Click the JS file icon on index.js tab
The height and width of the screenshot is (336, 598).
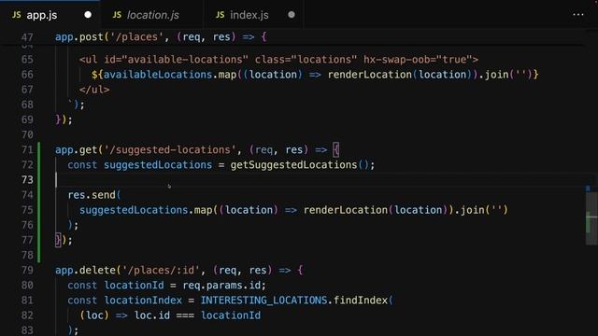click(221, 15)
